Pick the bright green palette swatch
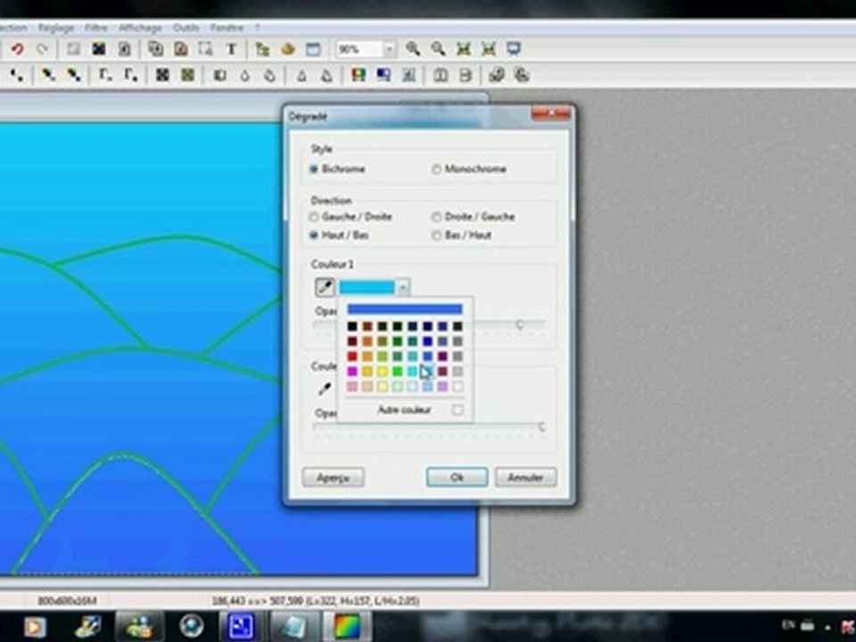 click(397, 372)
